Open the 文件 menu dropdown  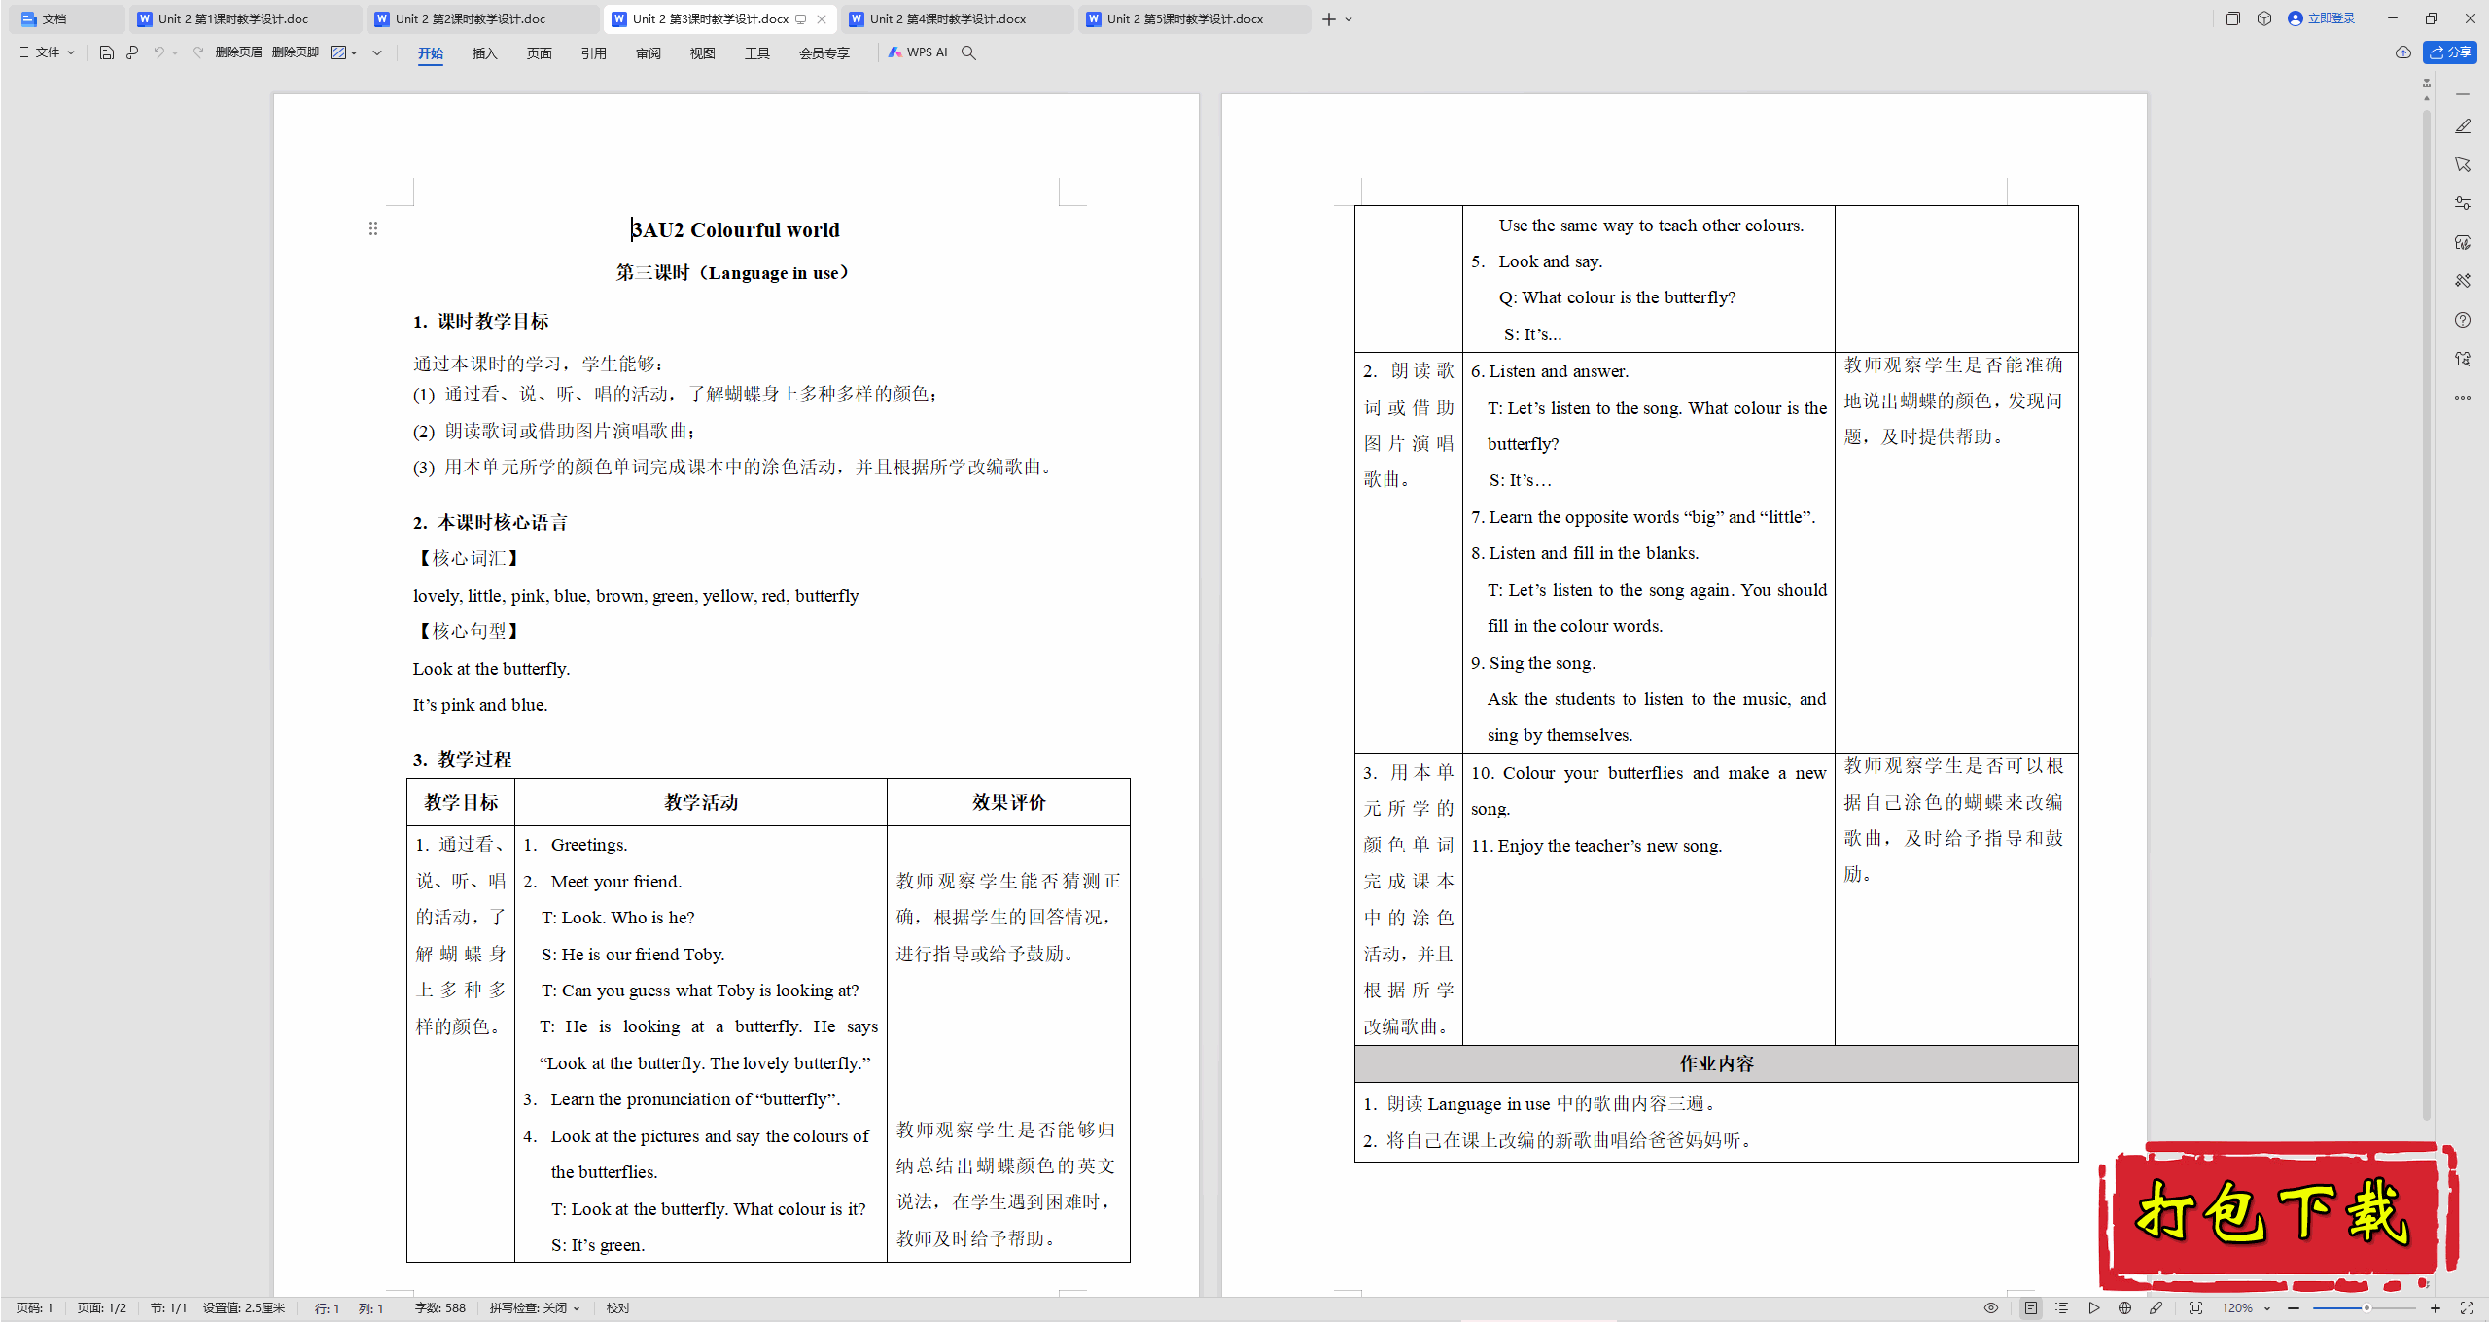[x=47, y=52]
